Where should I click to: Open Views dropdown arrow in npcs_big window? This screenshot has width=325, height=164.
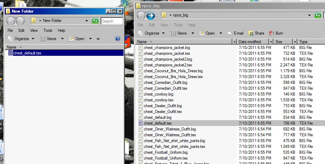coord(193,33)
